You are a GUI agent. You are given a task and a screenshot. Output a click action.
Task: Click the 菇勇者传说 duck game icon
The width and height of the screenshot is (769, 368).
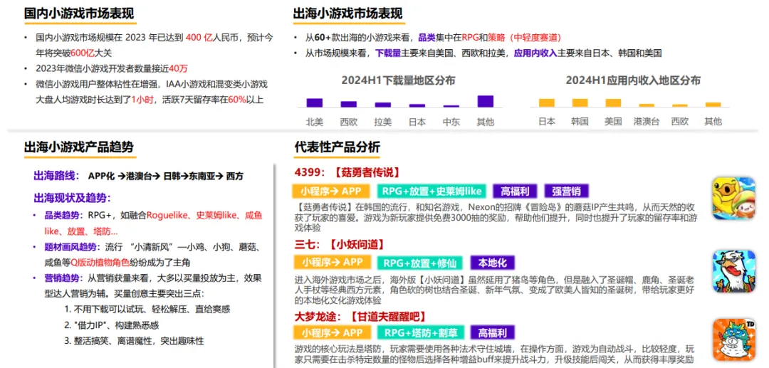[733, 199]
